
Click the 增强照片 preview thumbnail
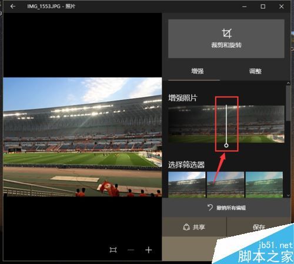coord(226,124)
